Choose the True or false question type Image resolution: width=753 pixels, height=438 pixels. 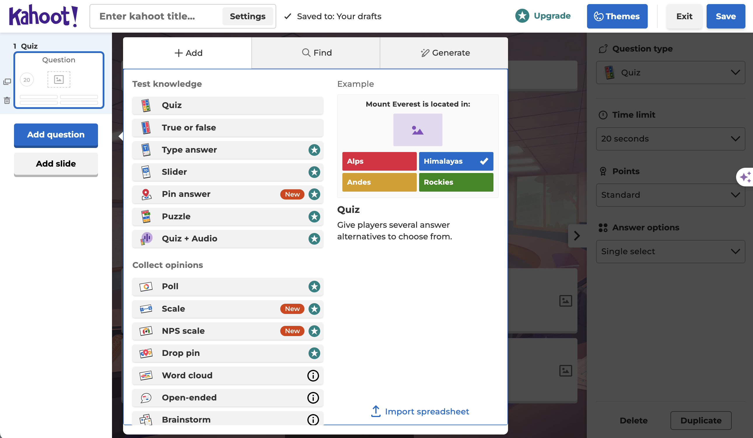[x=227, y=128]
